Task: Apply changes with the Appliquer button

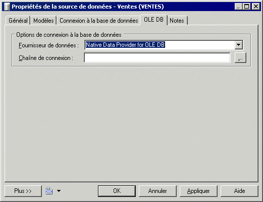Action: click(x=198, y=191)
